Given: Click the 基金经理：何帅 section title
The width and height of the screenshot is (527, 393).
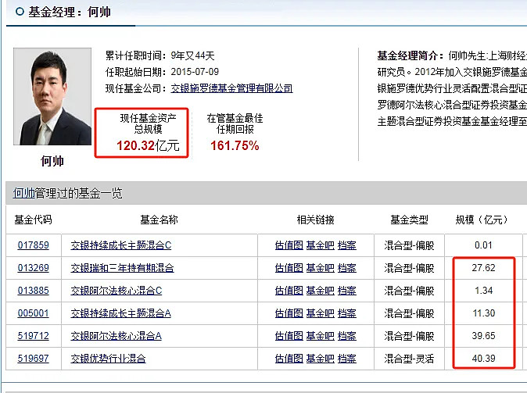Looking at the screenshot, I should point(70,12).
